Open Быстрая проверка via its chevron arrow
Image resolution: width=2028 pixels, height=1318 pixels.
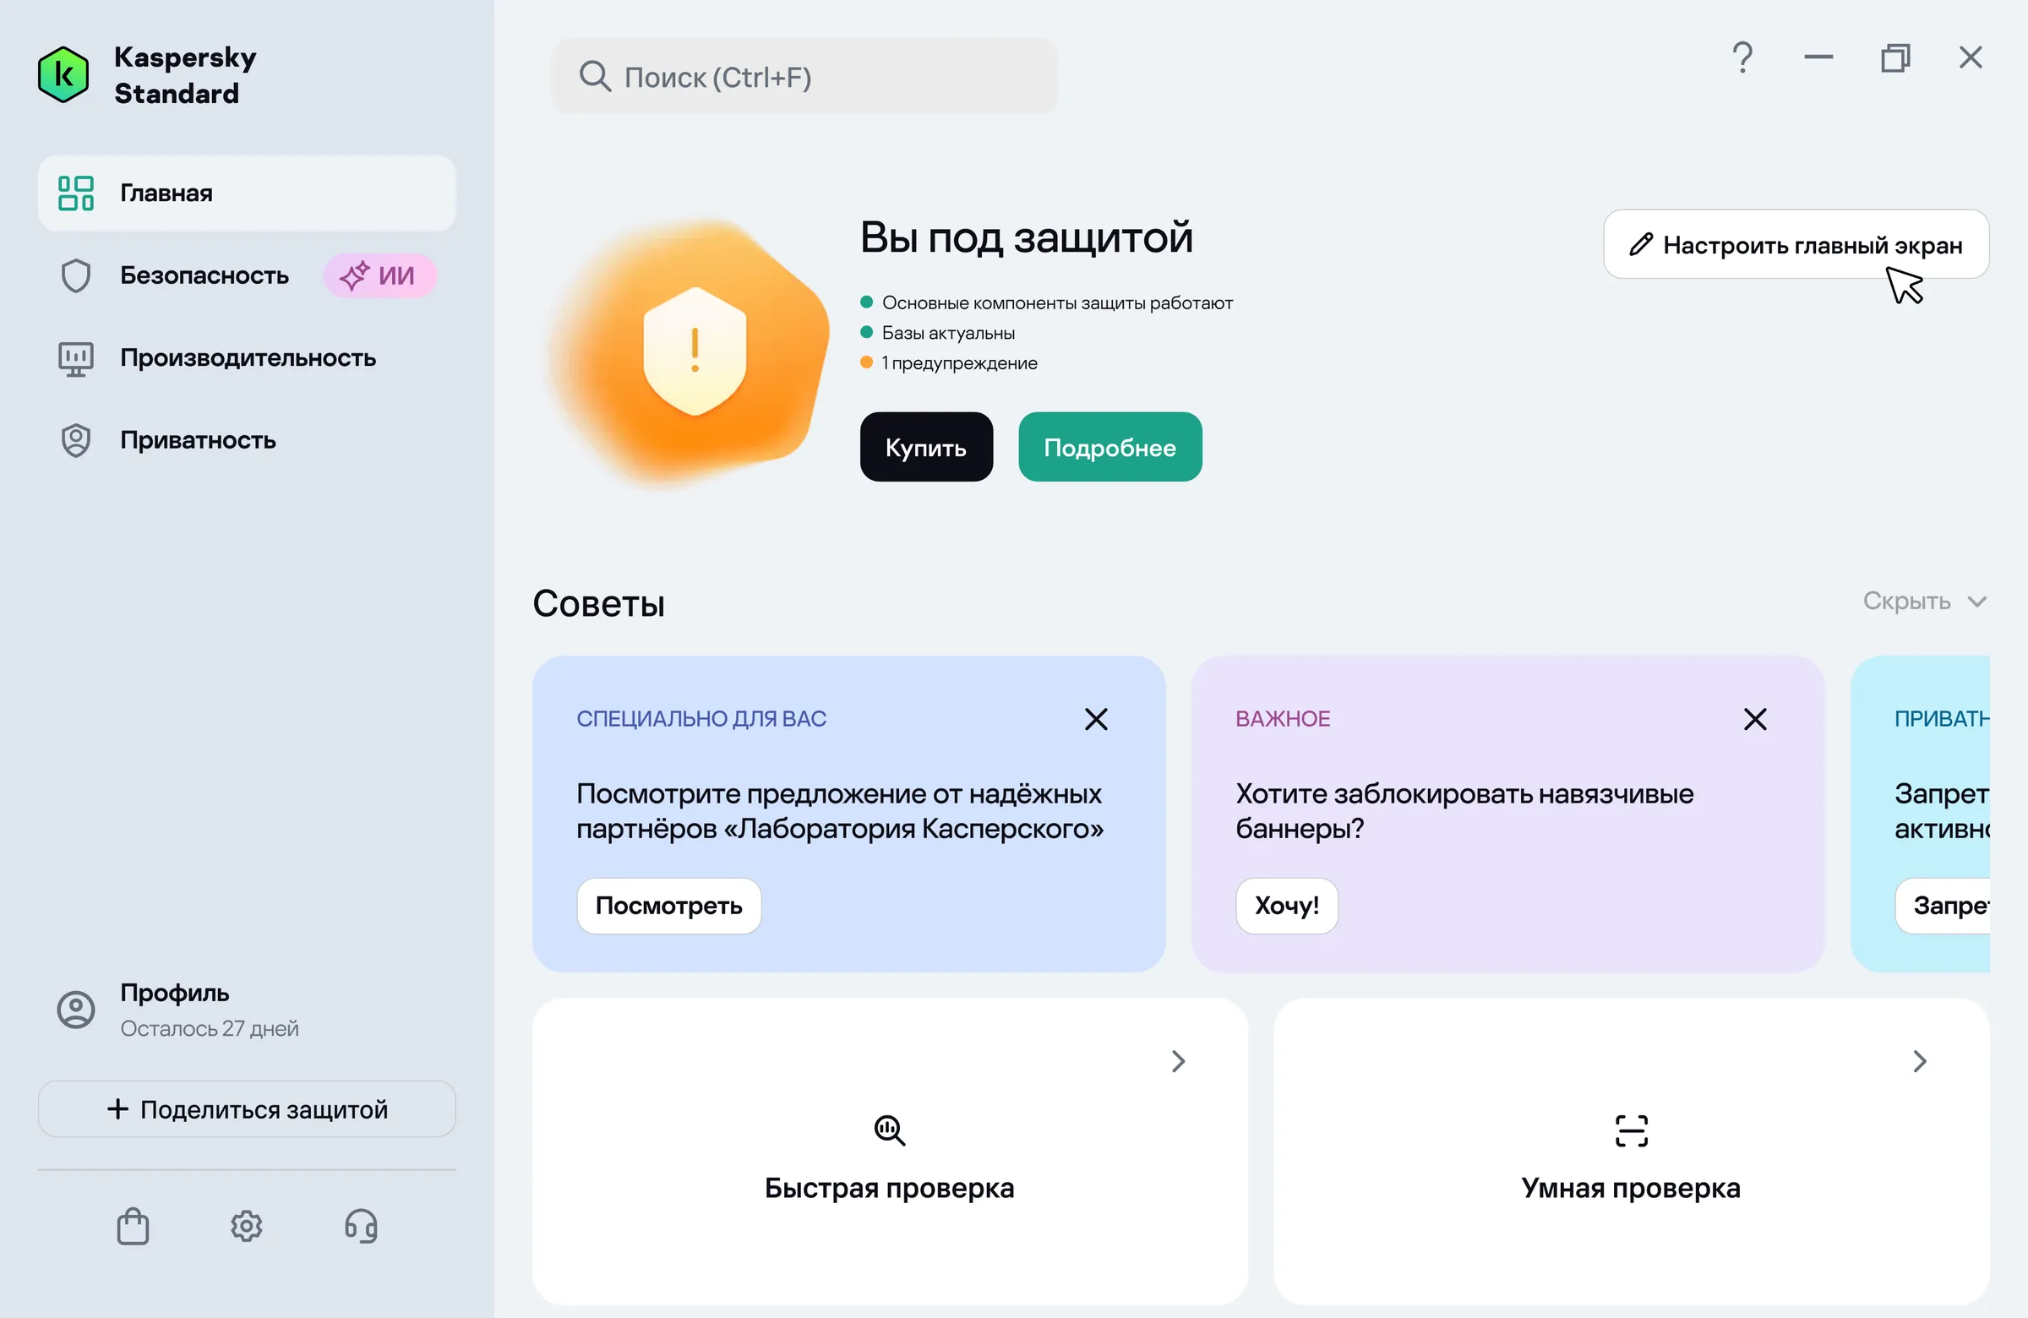[x=1178, y=1060]
